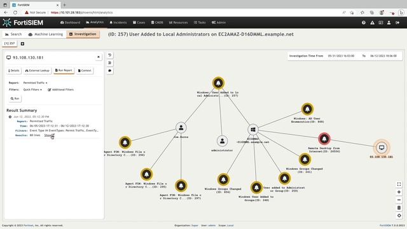This screenshot has height=229, width=407.
Task: Click Windows Groups Changed node ID 656
Action: [x=223, y=179]
